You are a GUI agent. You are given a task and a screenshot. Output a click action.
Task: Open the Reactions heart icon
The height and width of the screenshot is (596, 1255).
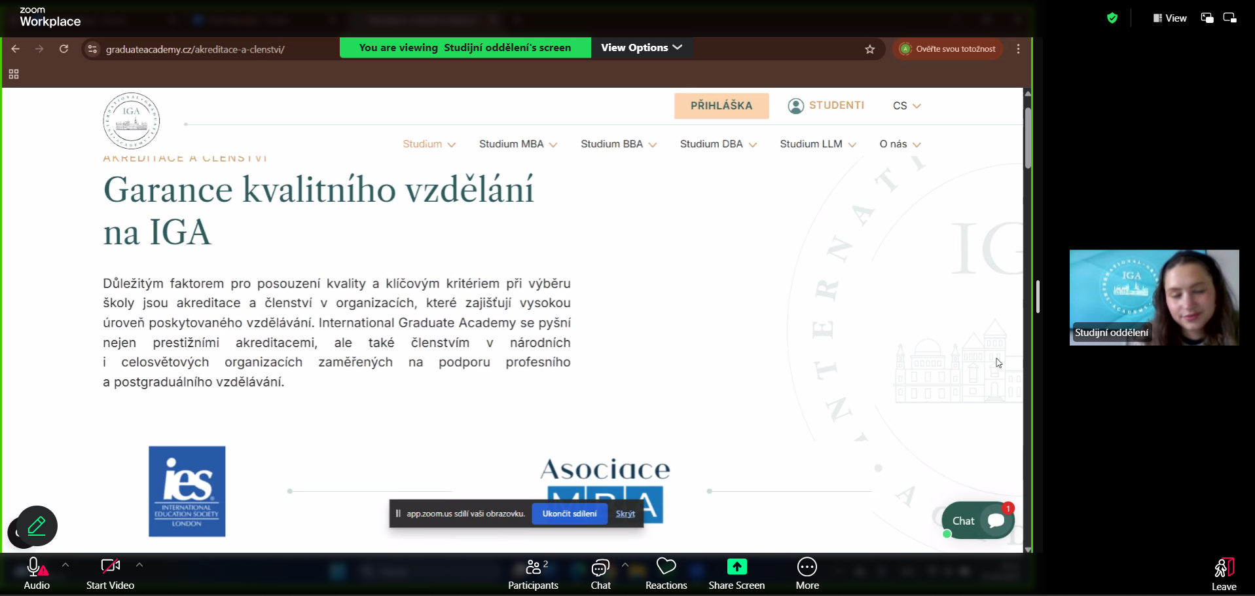[x=666, y=567]
